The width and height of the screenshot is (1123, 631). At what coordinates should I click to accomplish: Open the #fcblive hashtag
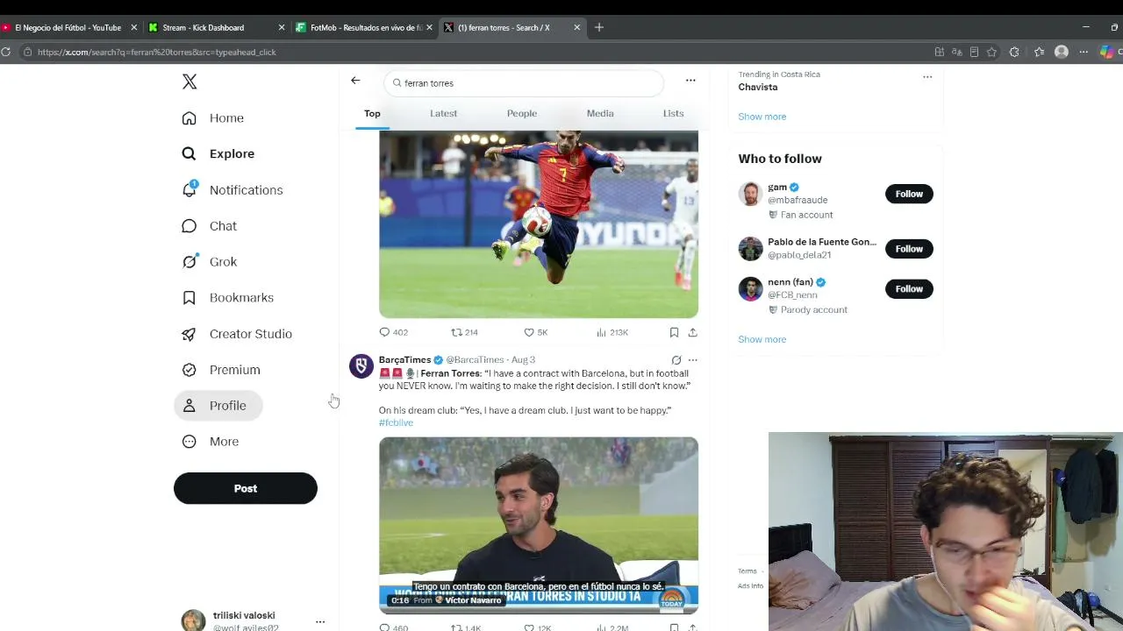coord(396,423)
